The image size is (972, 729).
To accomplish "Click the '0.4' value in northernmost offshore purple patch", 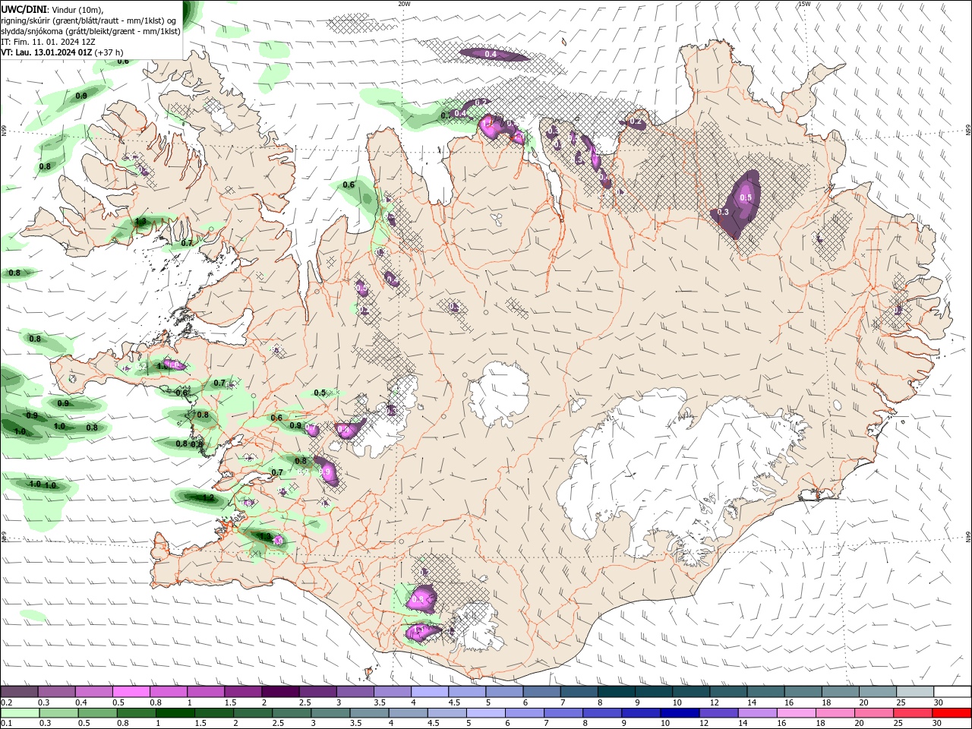I will coord(491,54).
